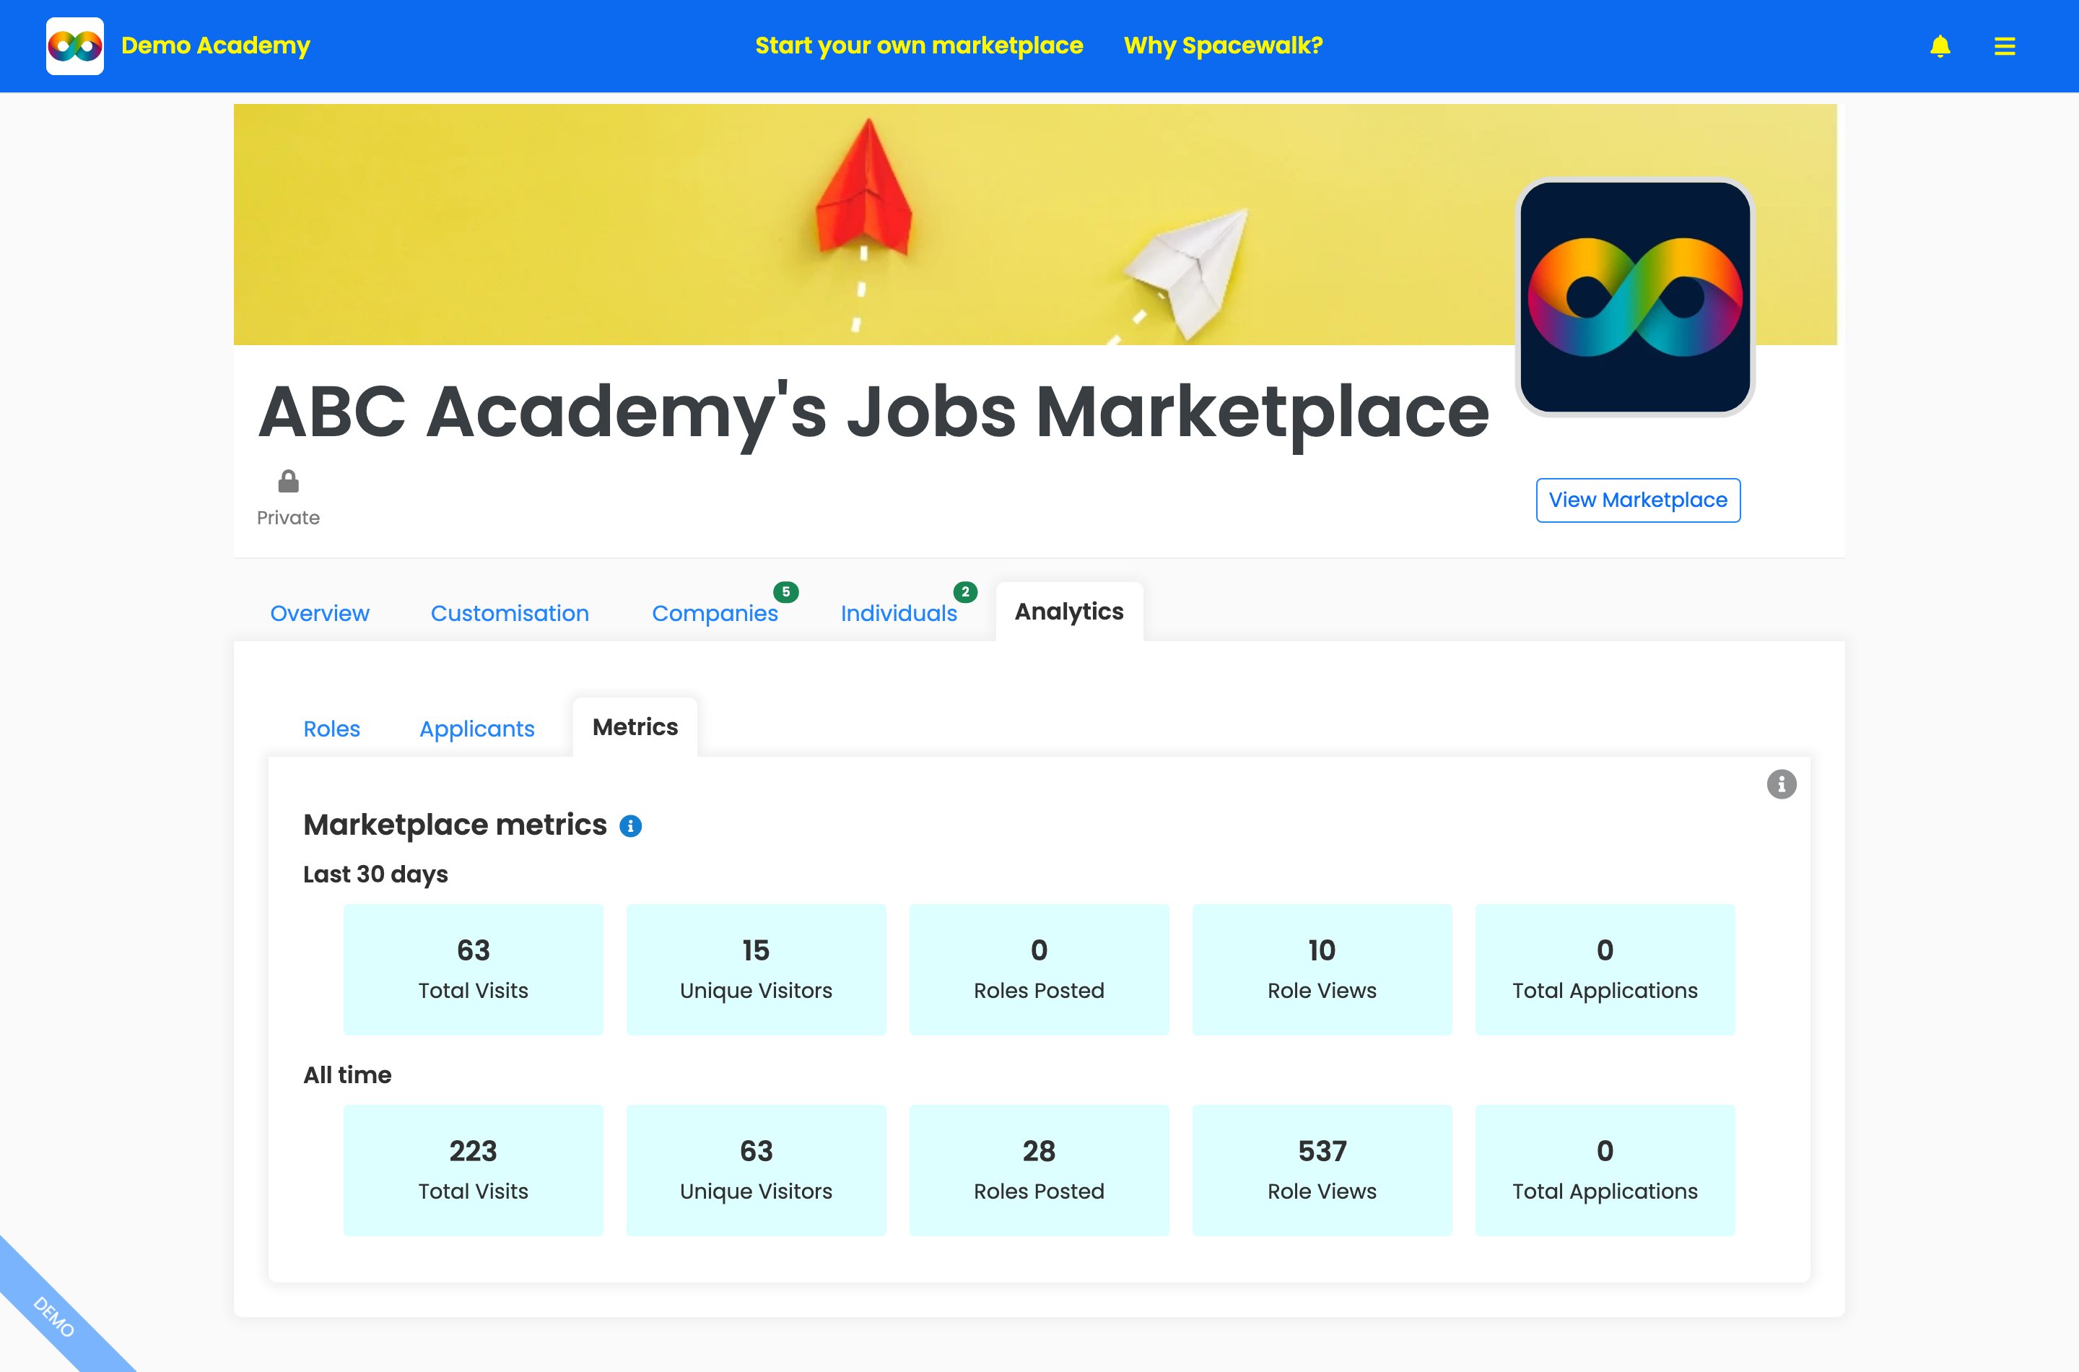Switch to the Overview tab
The height and width of the screenshot is (1372, 2079).
(320, 613)
